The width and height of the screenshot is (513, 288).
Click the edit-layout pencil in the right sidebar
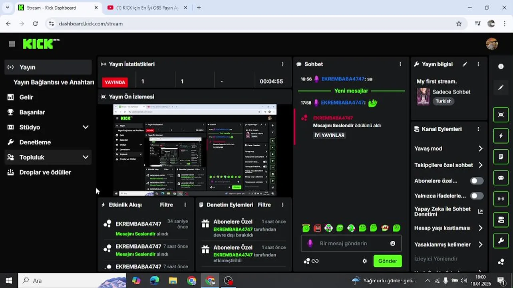pyautogui.click(x=501, y=88)
